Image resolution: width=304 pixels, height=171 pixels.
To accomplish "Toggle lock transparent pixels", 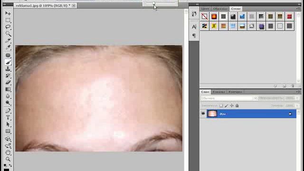I will [221, 105].
